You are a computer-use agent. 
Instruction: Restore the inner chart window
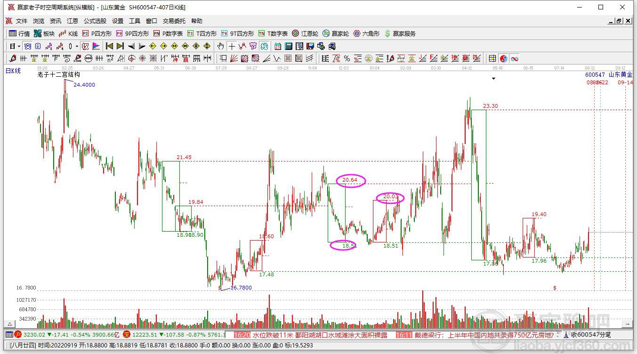[619, 21]
